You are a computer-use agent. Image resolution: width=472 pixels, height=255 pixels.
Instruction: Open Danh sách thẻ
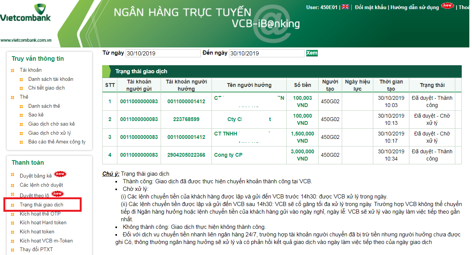pyautogui.click(x=44, y=106)
